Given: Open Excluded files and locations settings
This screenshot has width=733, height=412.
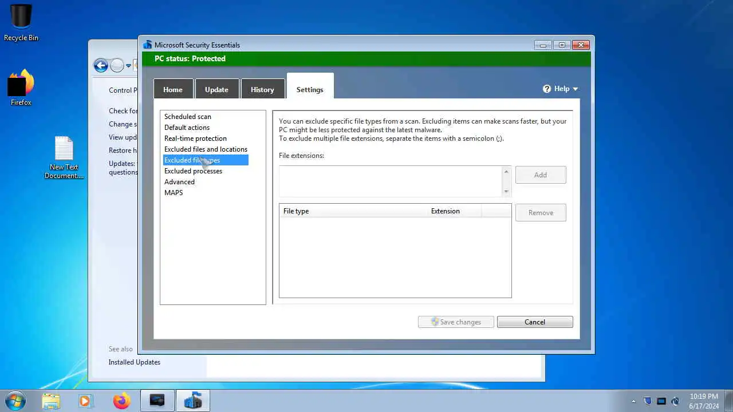Looking at the screenshot, I should click(206, 149).
